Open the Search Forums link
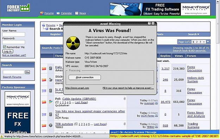 tap(12, 77)
